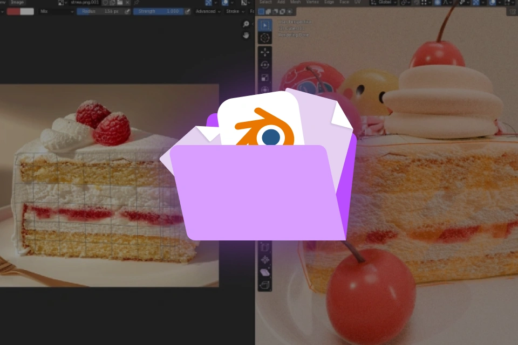Open image file via folder icon
The width and height of the screenshot is (518, 345).
pos(120,3)
